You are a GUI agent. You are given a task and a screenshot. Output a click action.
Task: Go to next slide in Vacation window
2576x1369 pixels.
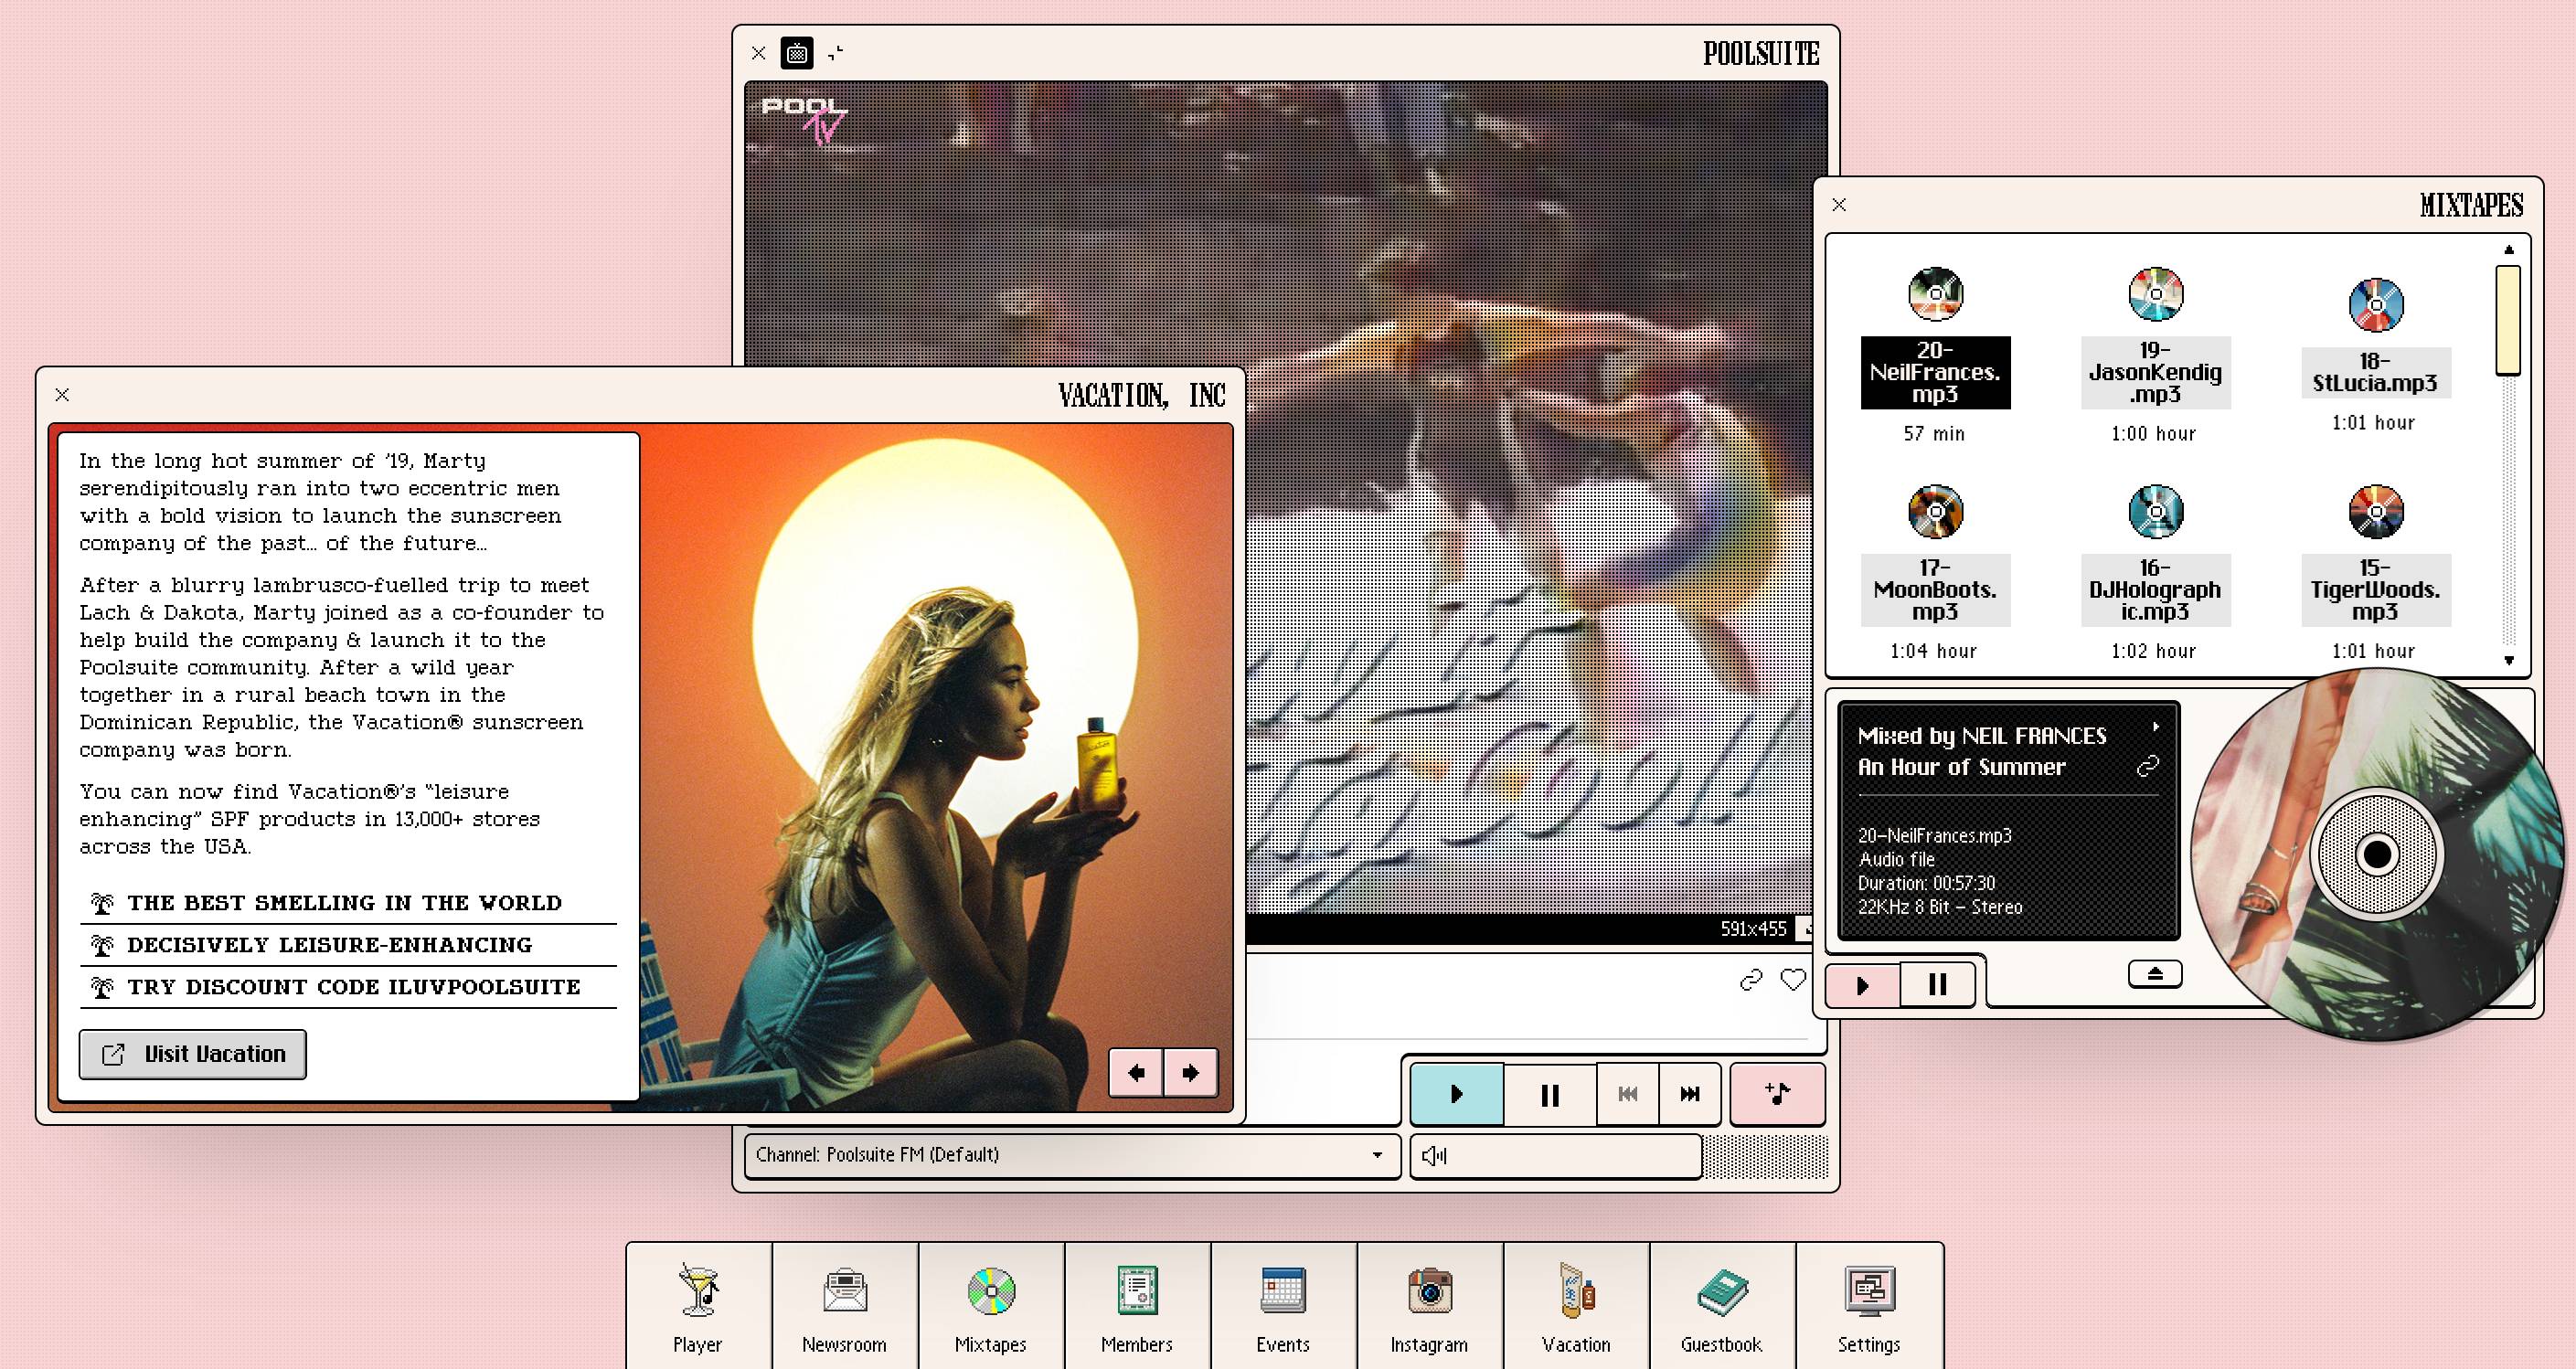pos(1190,1073)
